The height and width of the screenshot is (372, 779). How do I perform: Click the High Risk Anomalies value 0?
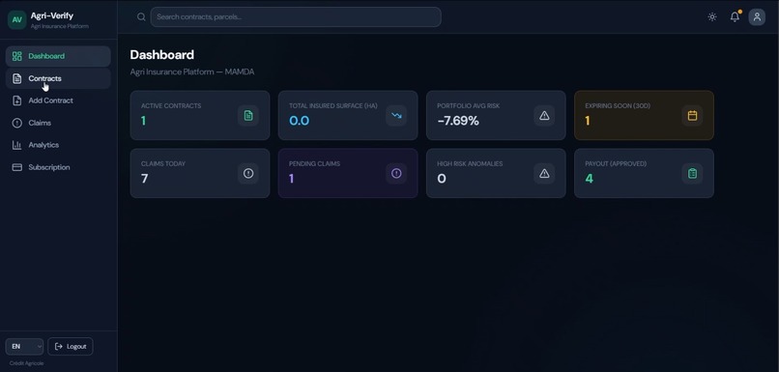(442, 179)
